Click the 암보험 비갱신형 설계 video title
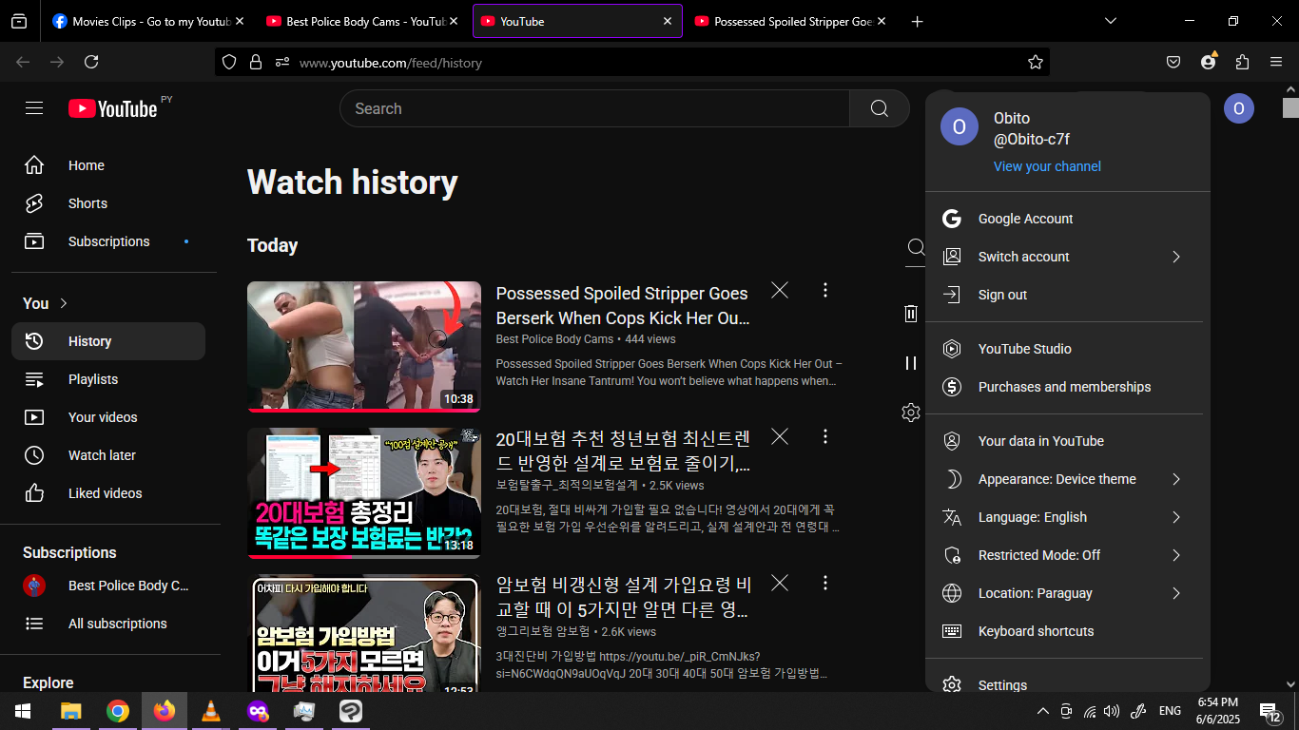The image size is (1299, 730). click(x=624, y=597)
